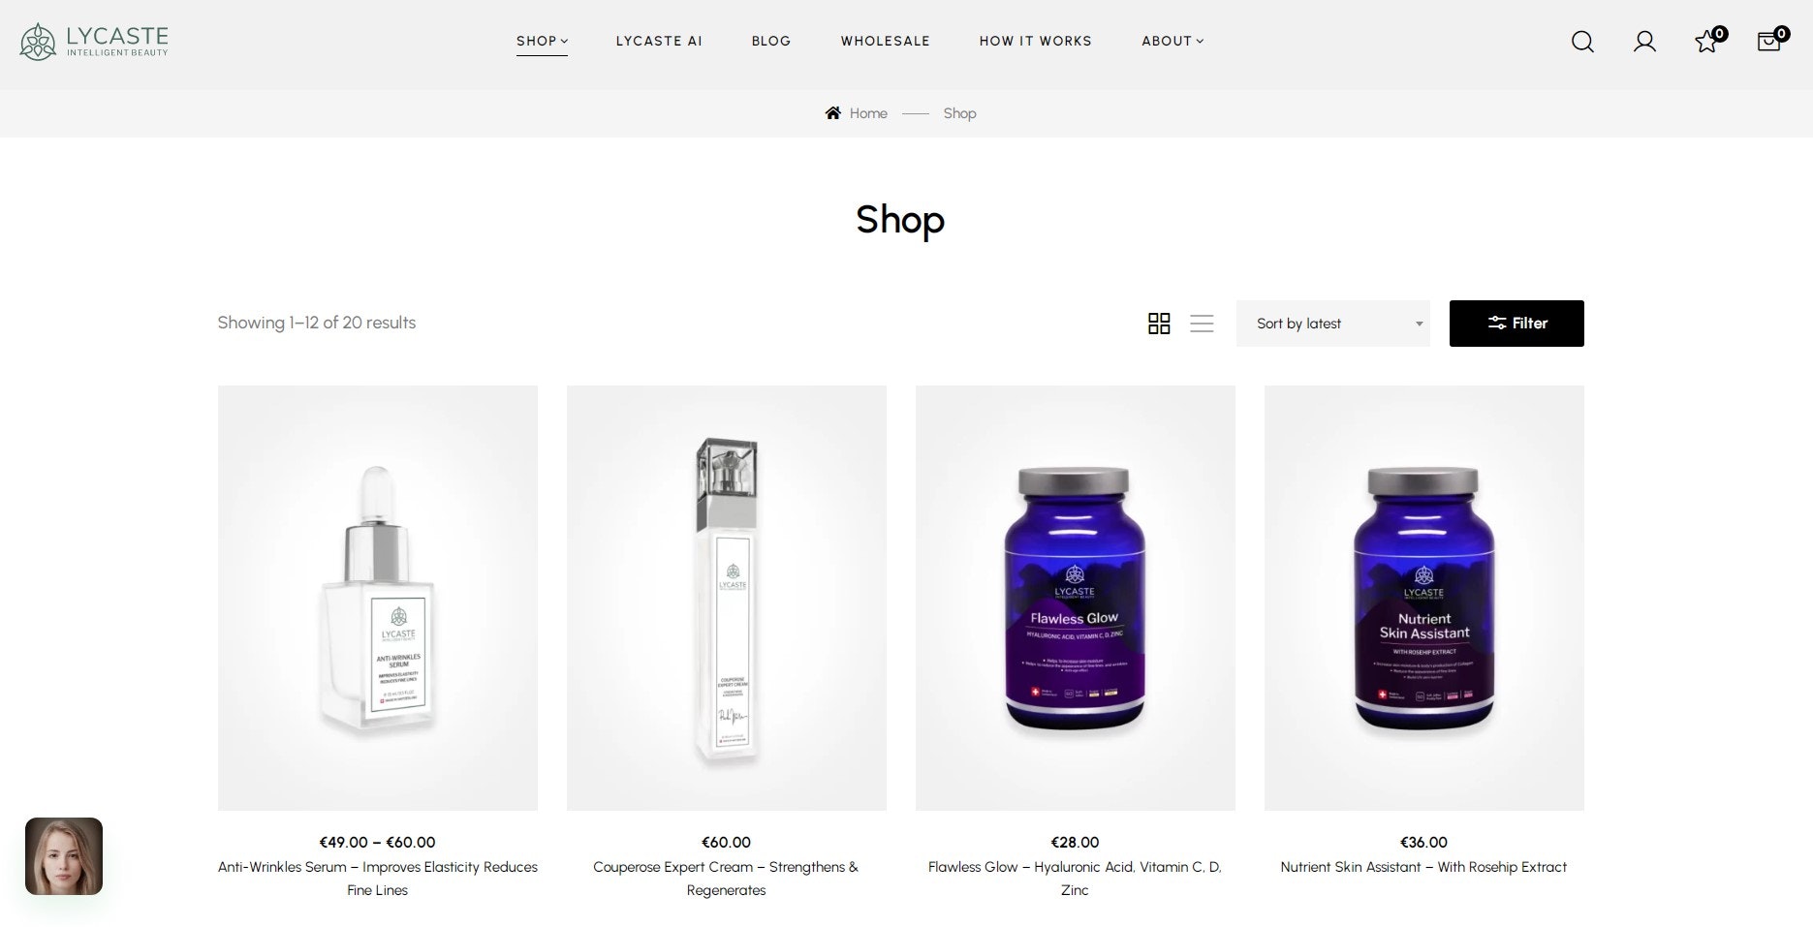Open the Blog menu item
Viewport: 1813px width, 927px height.
pos(771,41)
